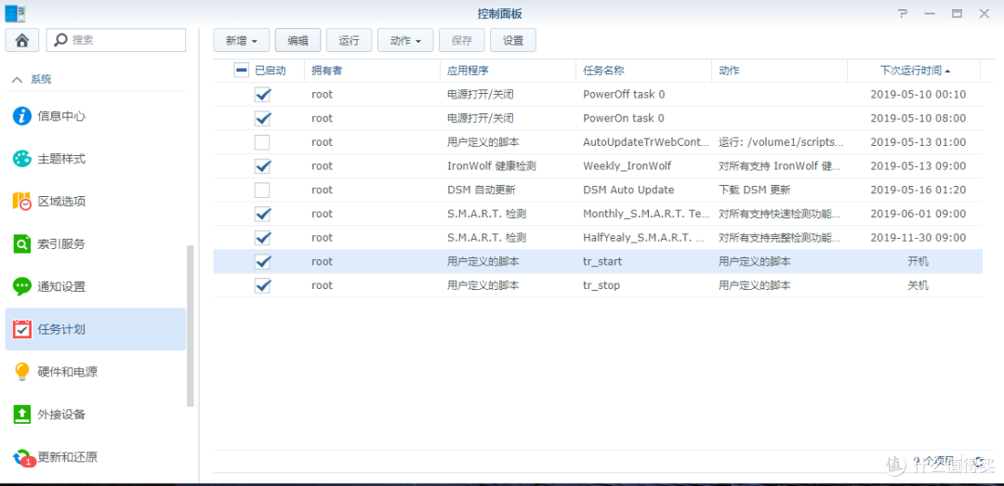The width and height of the screenshot is (1004, 486).
Task: Open 更新和还原 refresh icon
Action: click(x=23, y=458)
